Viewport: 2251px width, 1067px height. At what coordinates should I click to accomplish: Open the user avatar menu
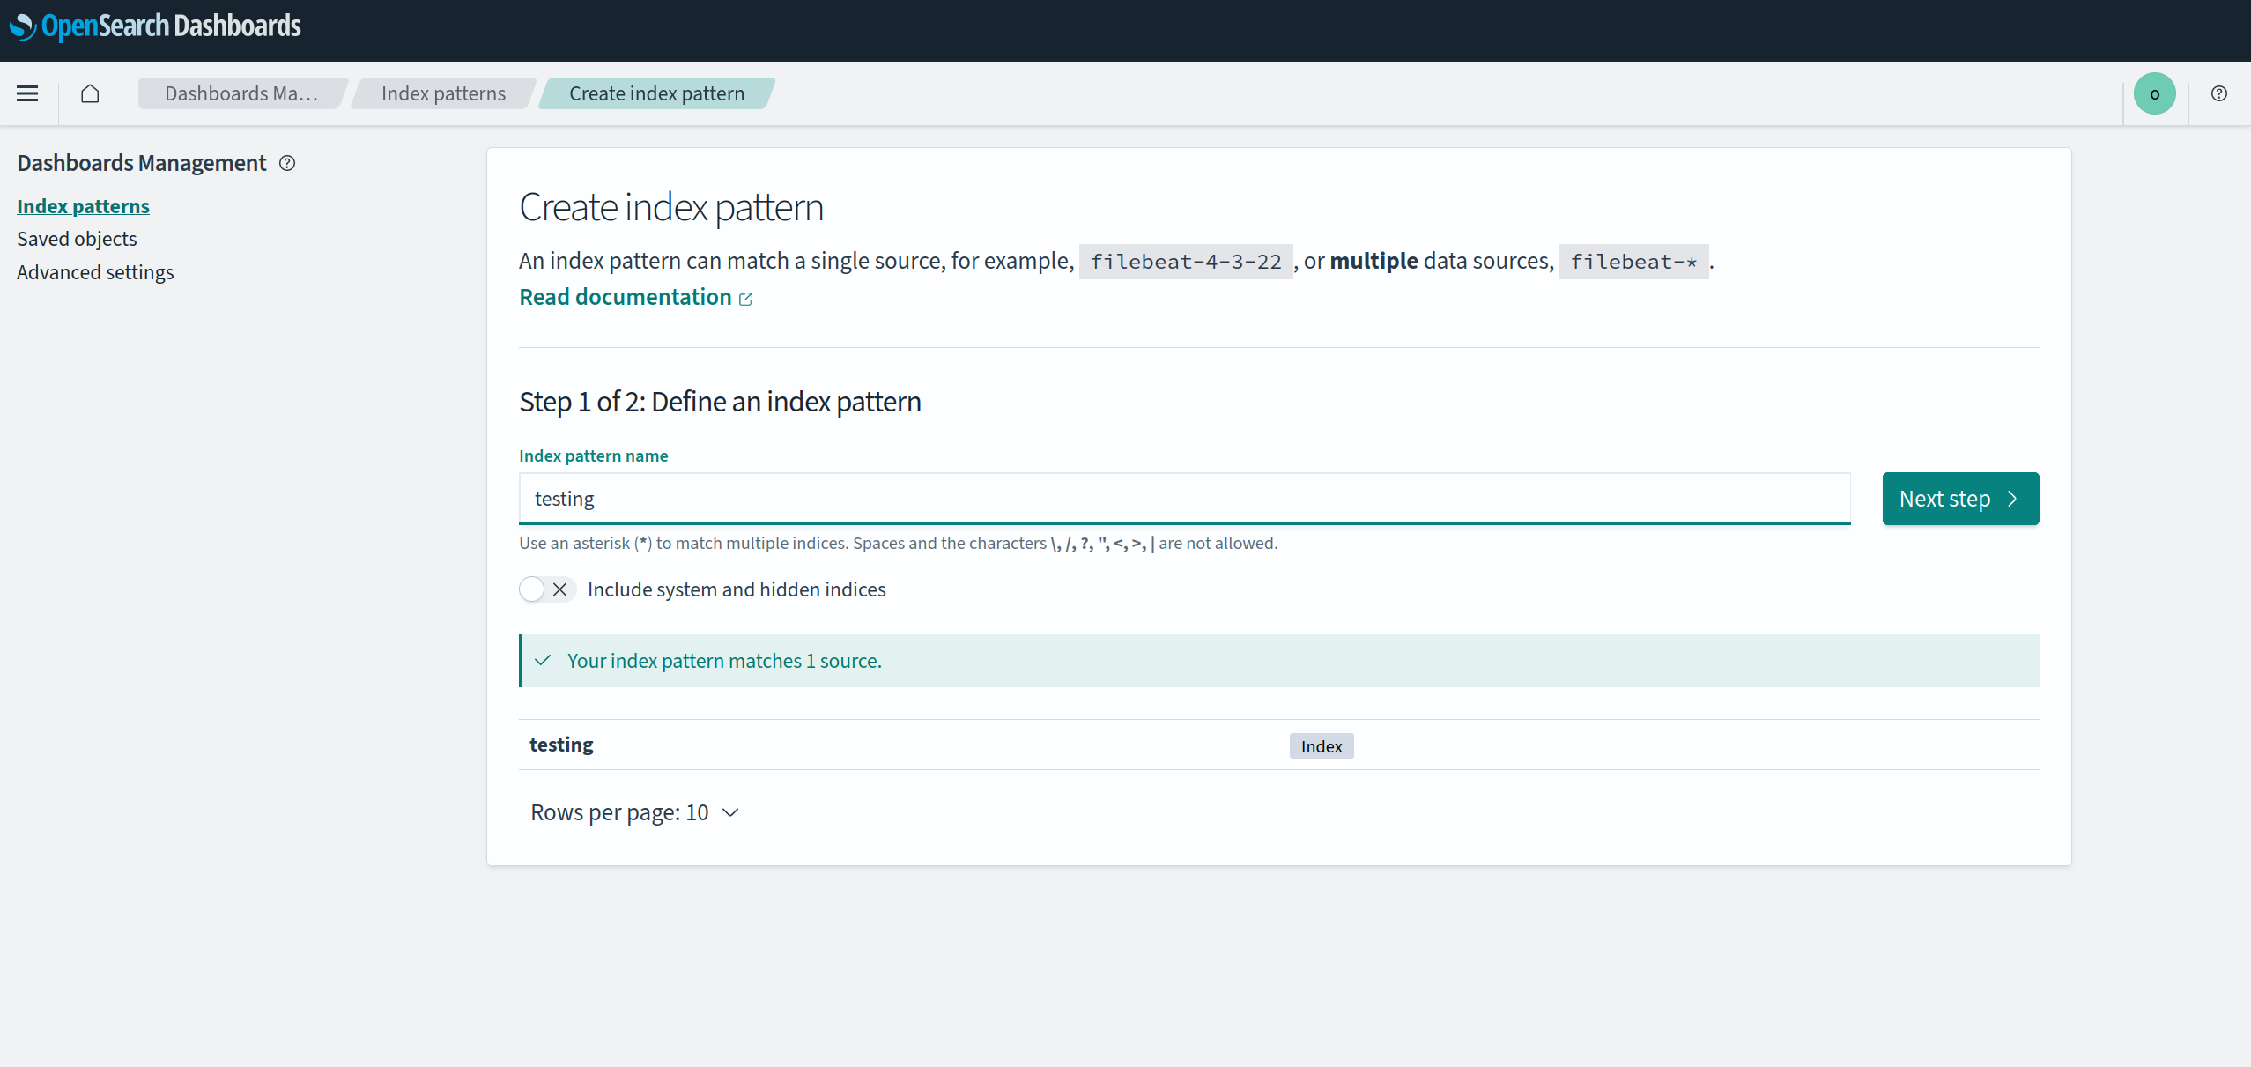coord(2155,93)
